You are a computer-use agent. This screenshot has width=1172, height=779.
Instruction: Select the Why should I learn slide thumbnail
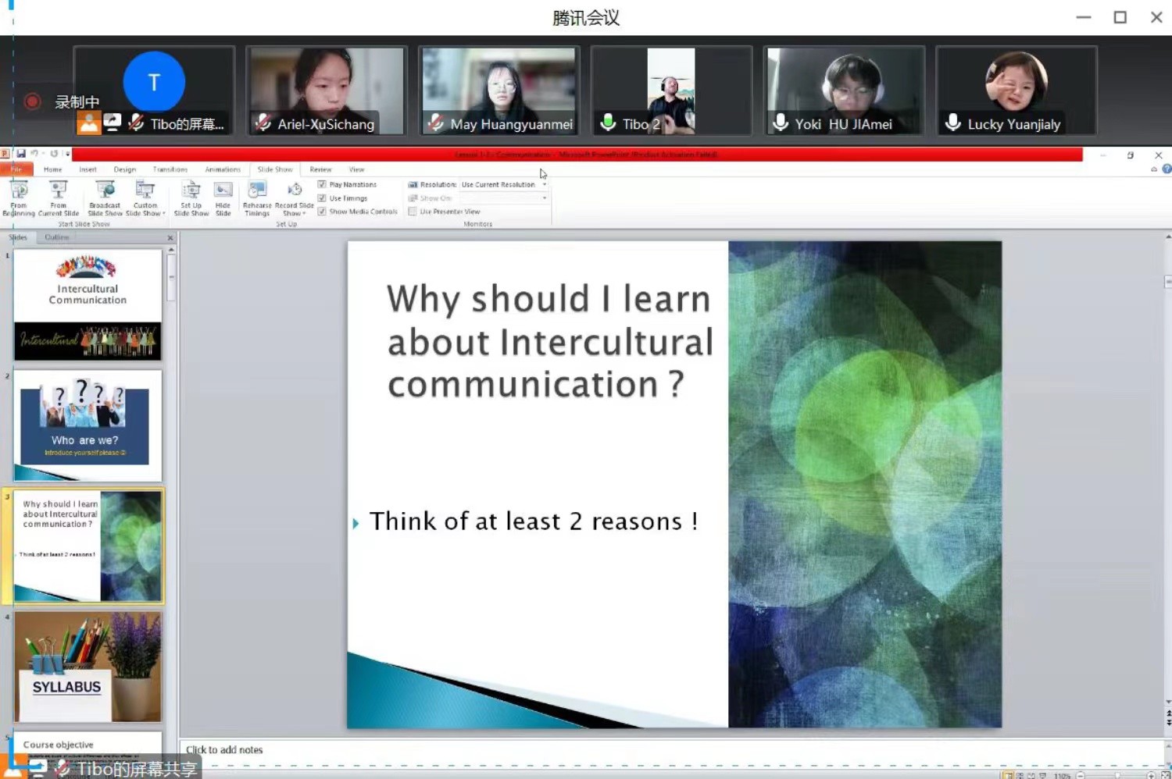pos(88,546)
